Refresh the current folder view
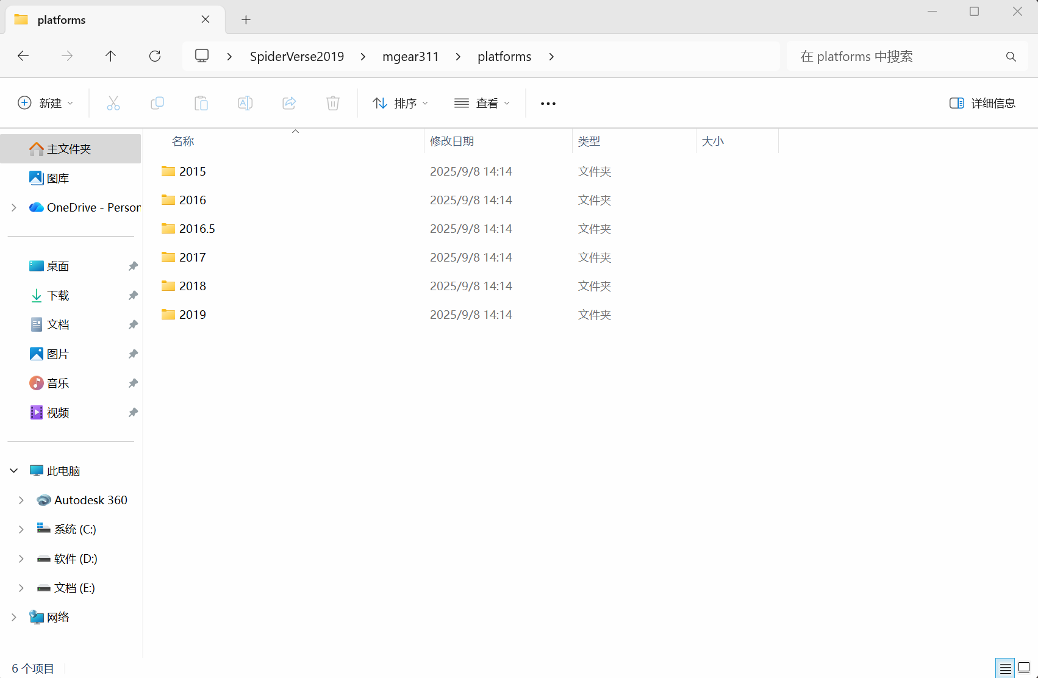Viewport: 1038px width, 678px height. click(x=155, y=56)
